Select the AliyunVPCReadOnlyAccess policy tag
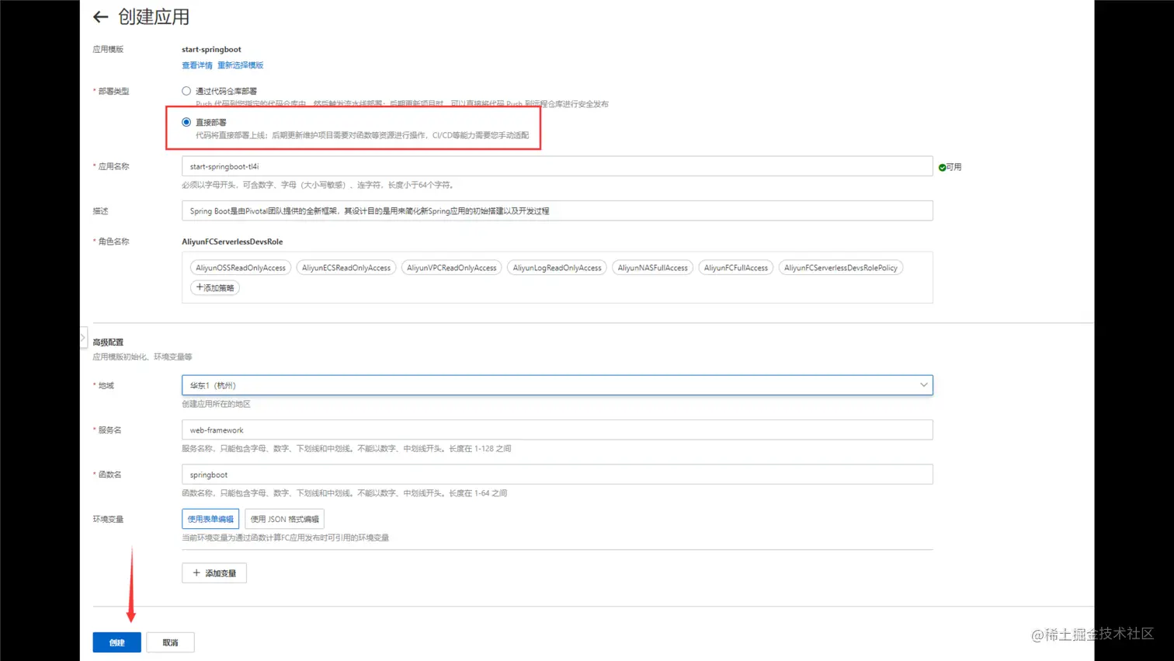 coord(452,268)
